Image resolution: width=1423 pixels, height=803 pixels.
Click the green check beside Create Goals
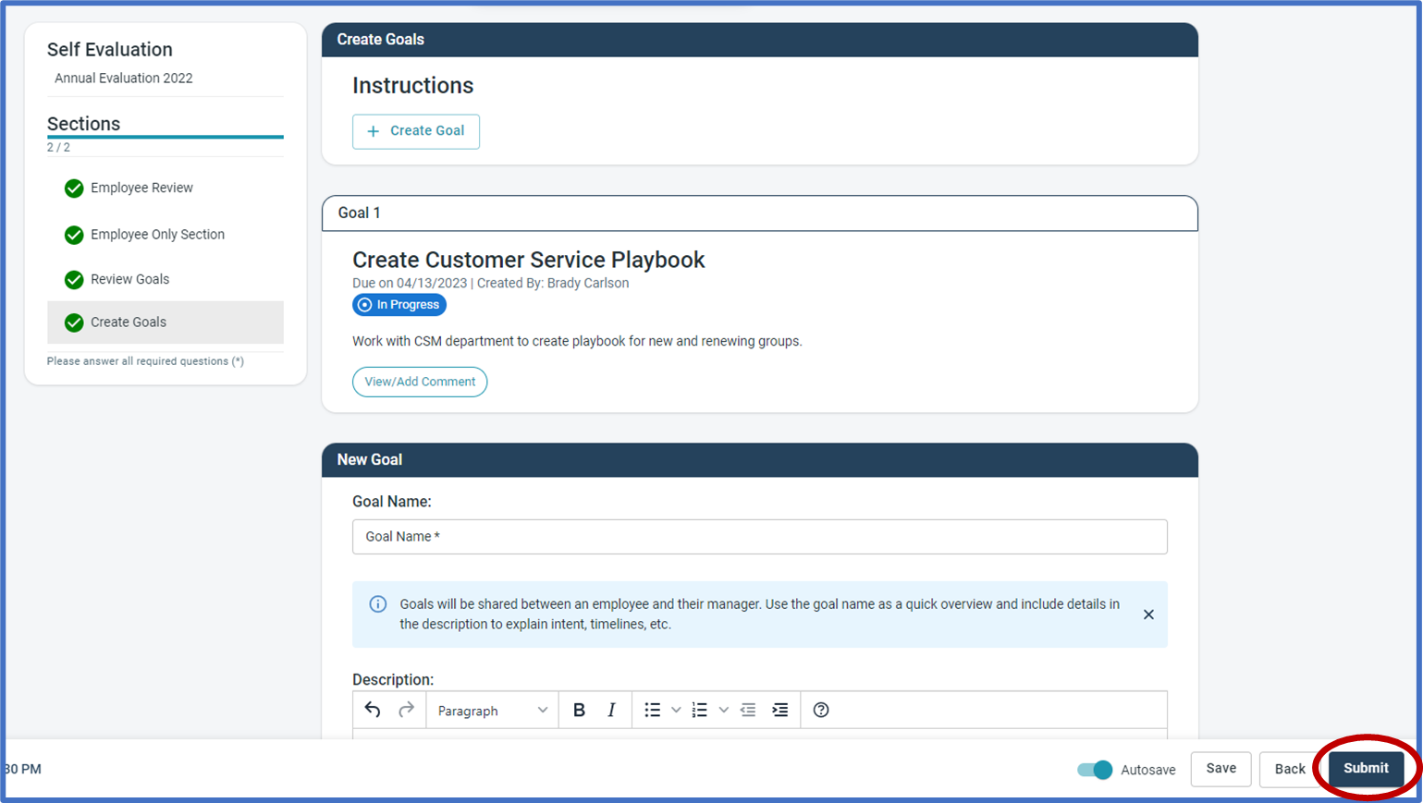74,322
